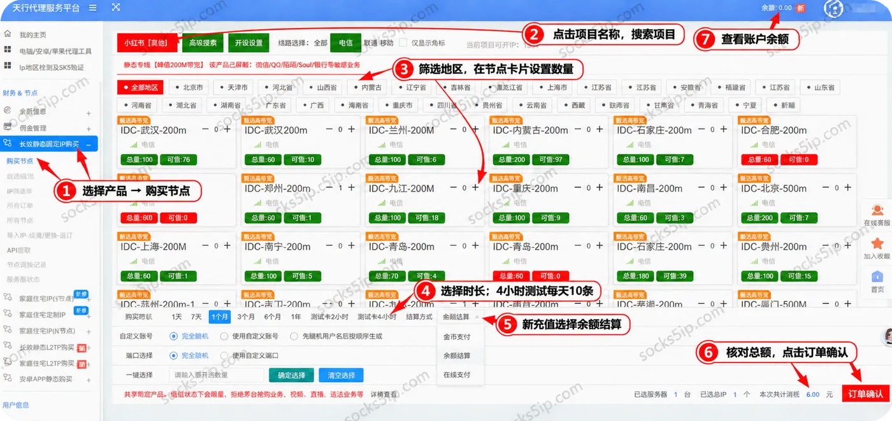The image size is (892, 421).
Task: Click plus on IDC-重庆-200m card
Action: pos(600,188)
